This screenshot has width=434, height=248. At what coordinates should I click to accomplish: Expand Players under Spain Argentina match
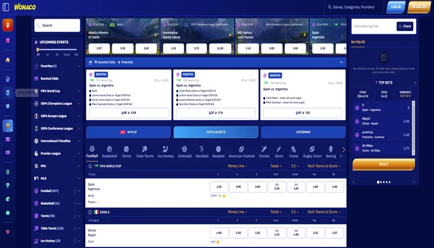click(x=94, y=202)
